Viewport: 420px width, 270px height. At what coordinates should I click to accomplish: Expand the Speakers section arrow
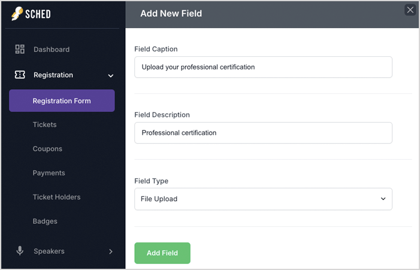pos(111,251)
